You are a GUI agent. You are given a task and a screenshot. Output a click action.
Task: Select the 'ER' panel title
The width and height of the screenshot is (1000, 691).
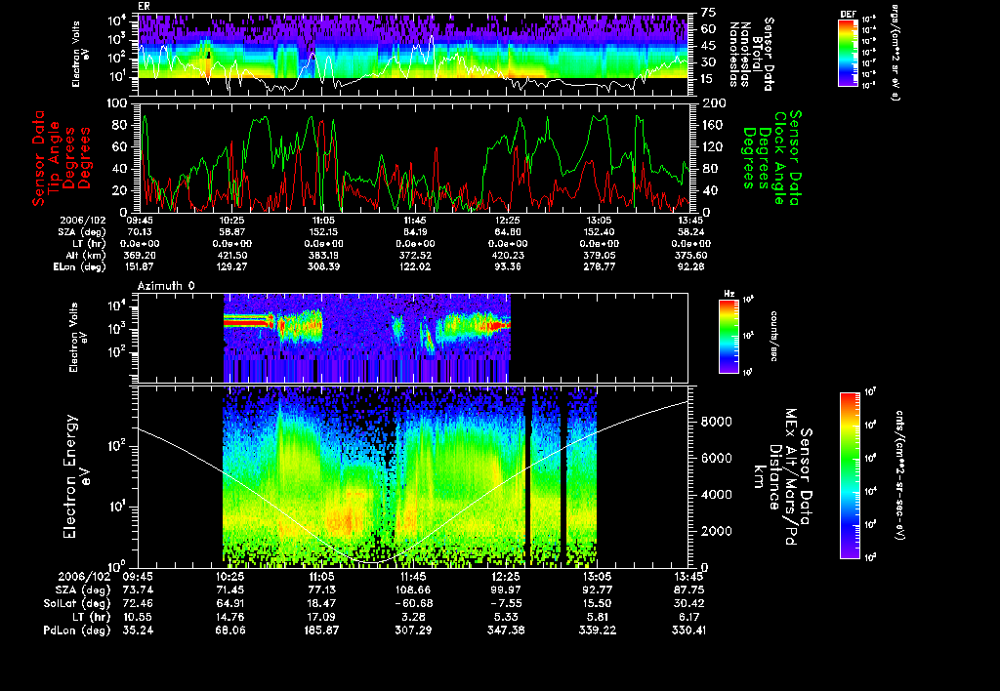tap(143, 7)
